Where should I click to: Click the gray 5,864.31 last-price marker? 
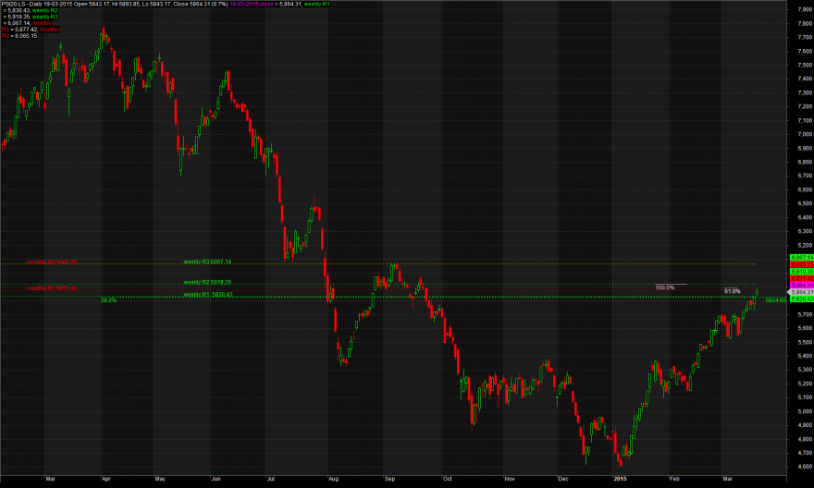[x=801, y=292]
